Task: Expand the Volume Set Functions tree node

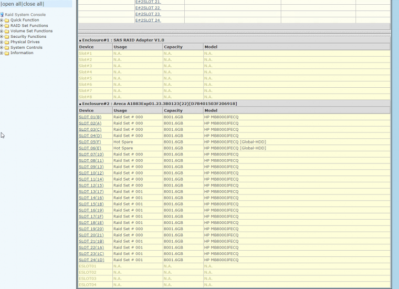Action: 2,31
